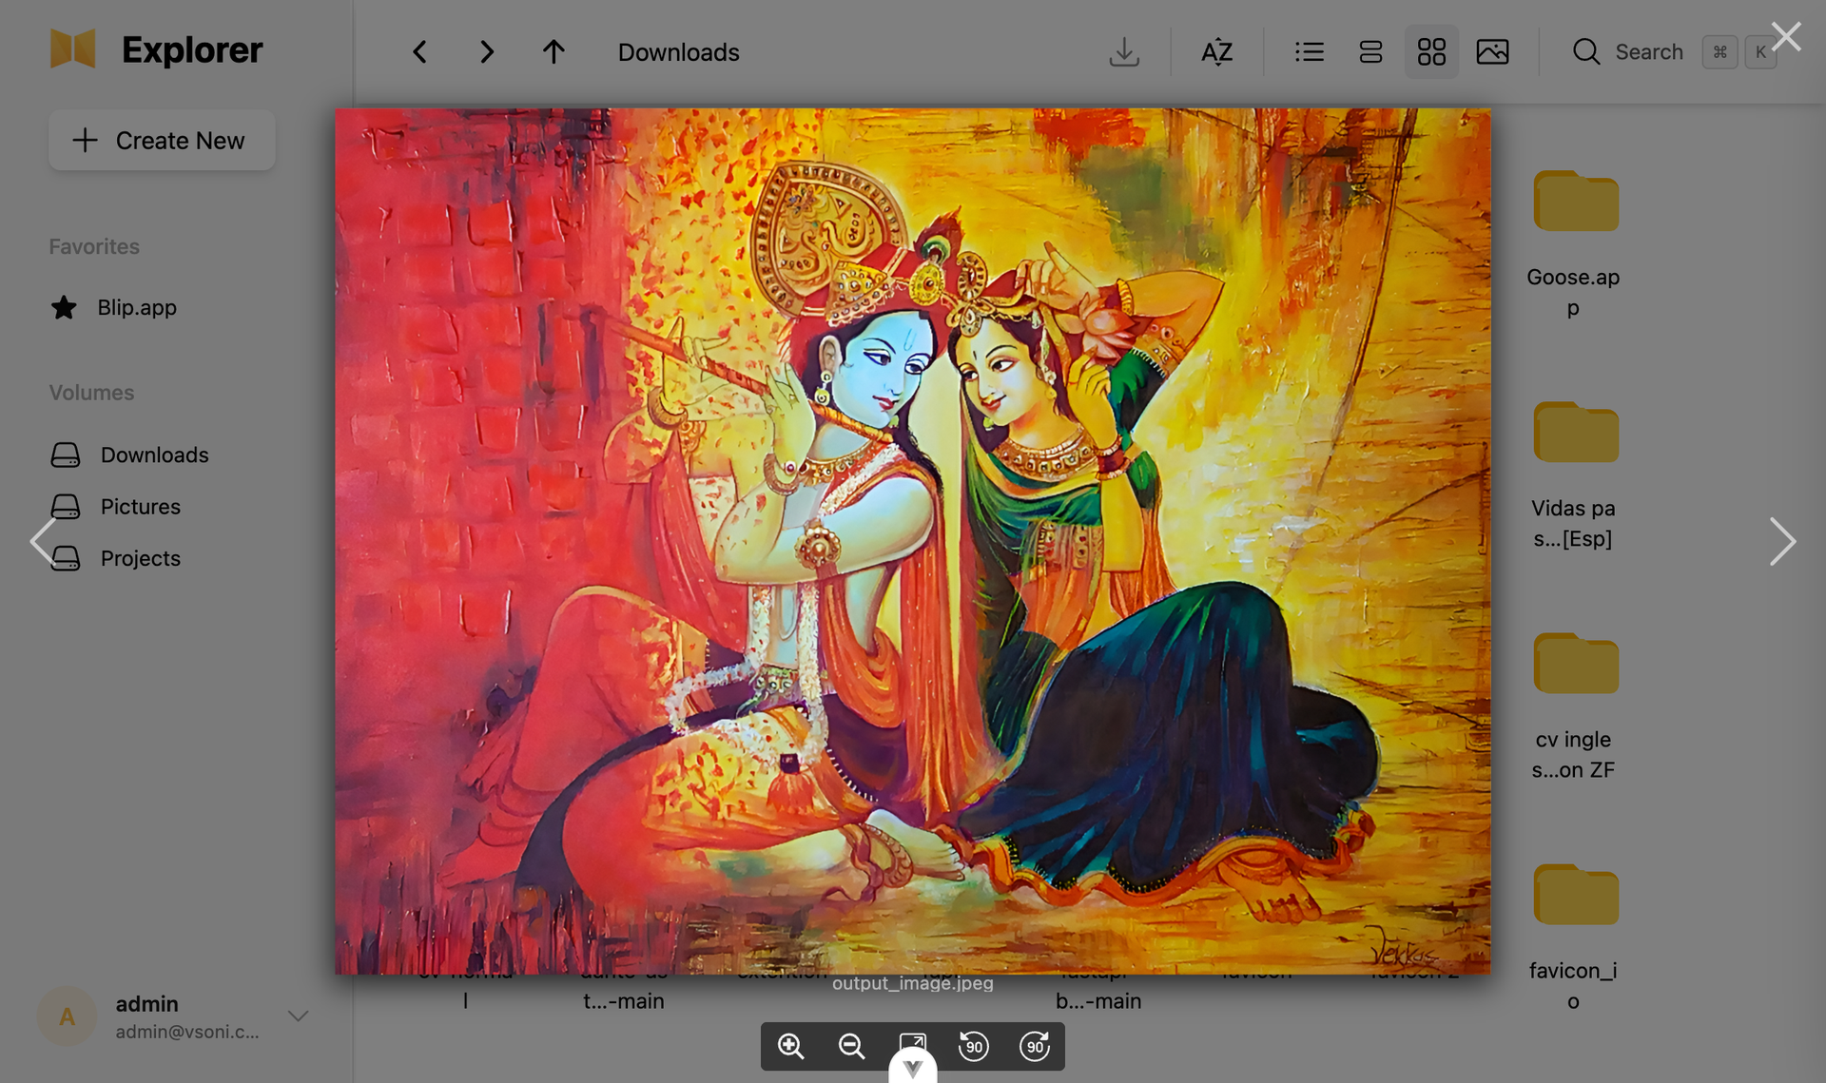Show the previous image in preview
The width and height of the screenshot is (1826, 1083).
[44, 541]
